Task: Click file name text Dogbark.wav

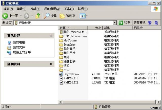Action: coord(71,74)
